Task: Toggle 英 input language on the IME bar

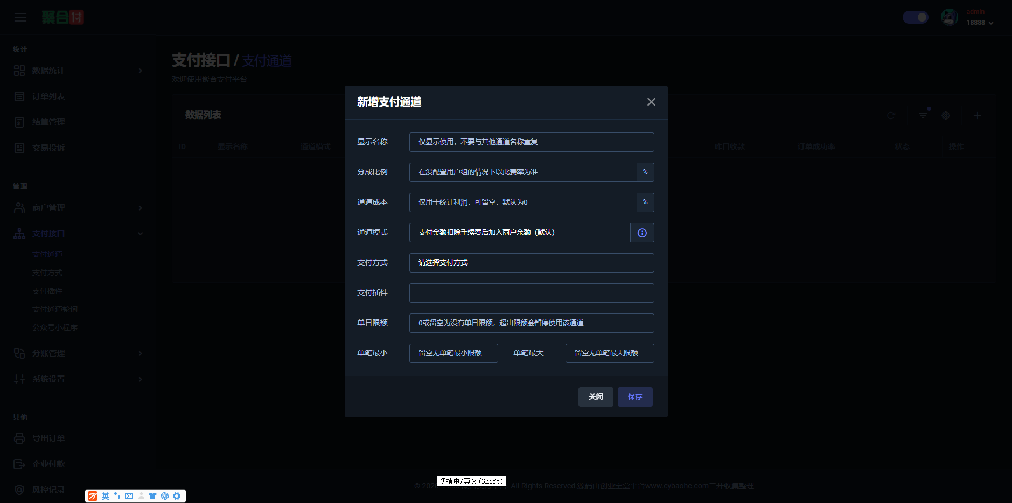Action: coord(106,495)
